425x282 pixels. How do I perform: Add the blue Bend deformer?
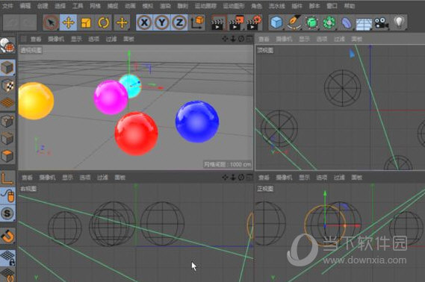[x=347, y=22]
